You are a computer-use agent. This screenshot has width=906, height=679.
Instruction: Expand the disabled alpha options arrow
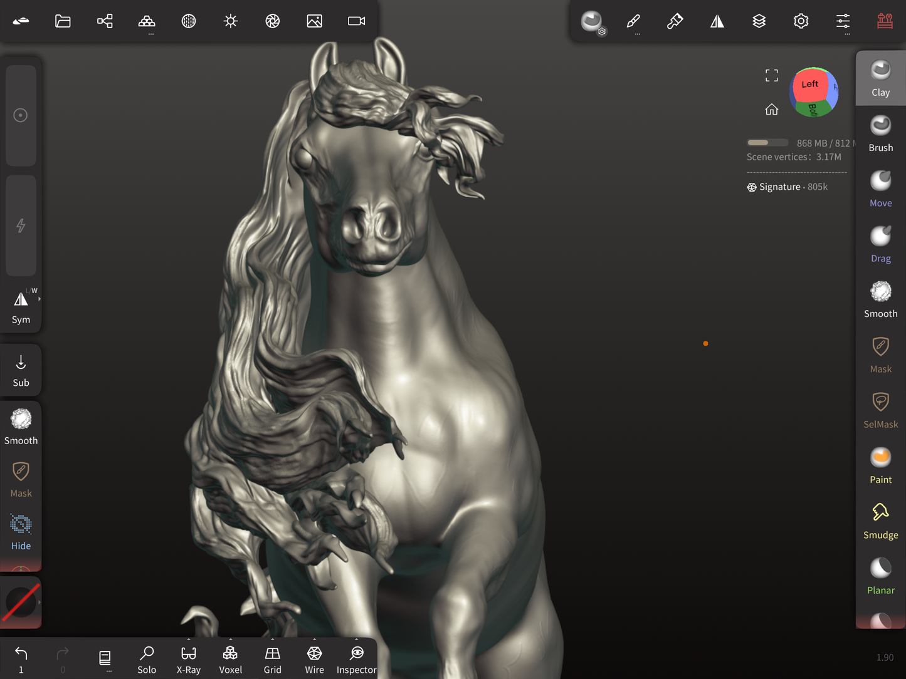pyautogui.click(x=40, y=602)
